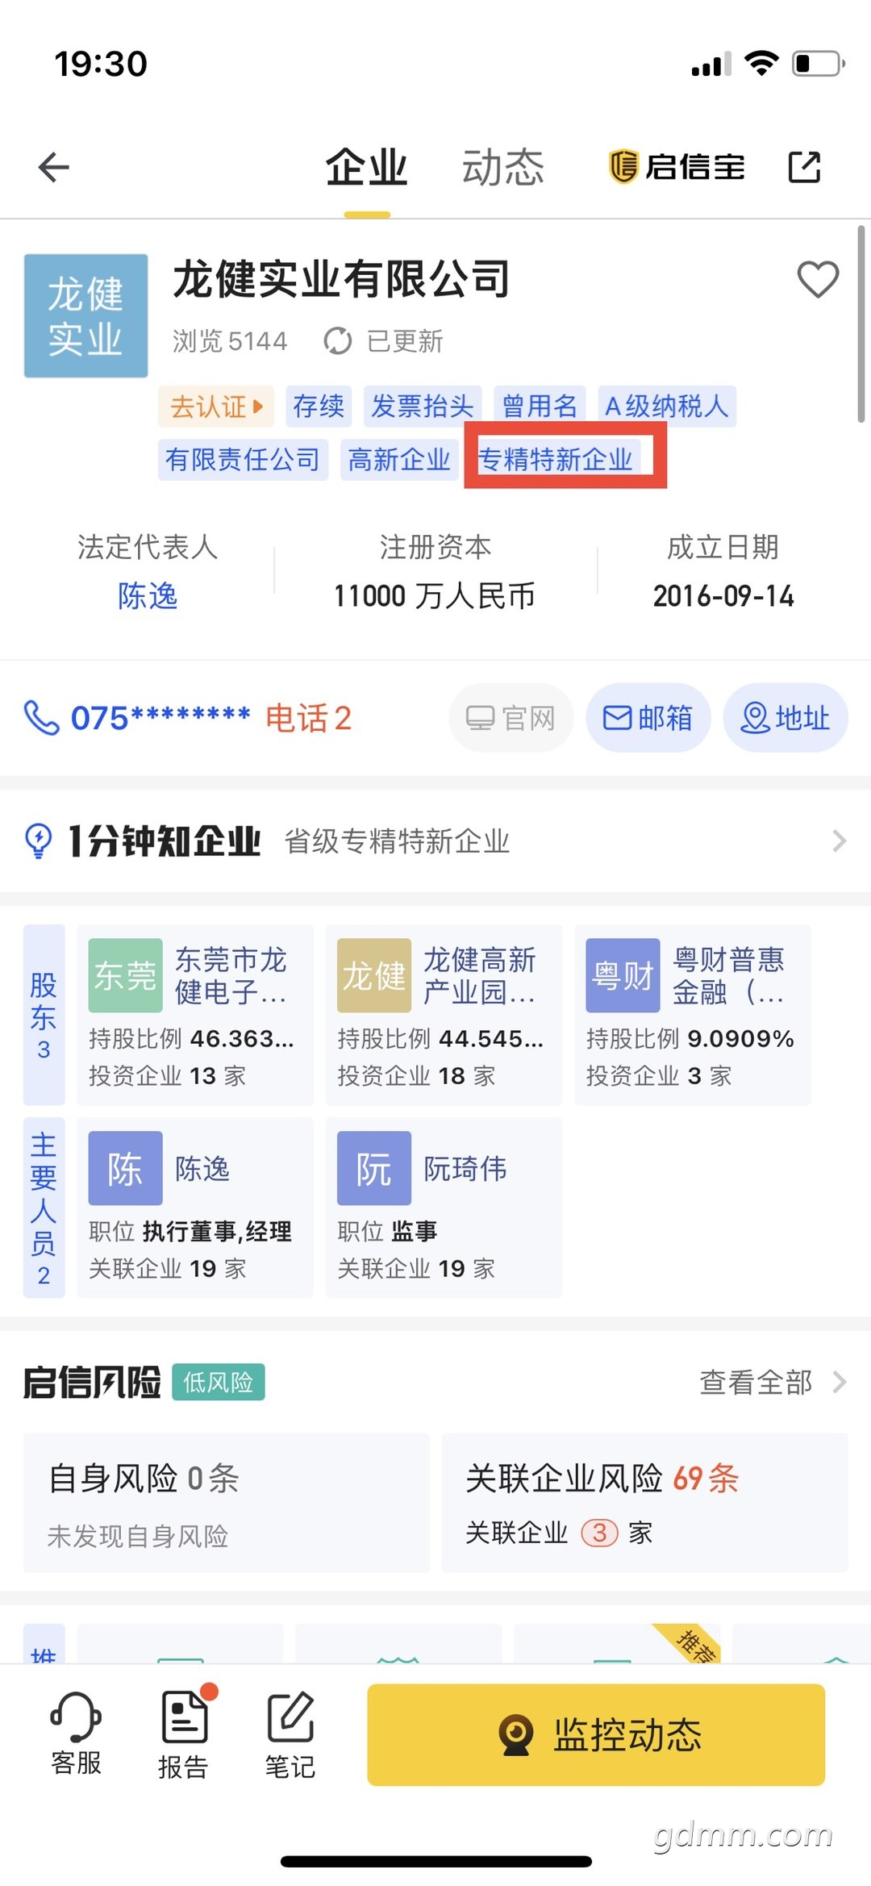Viewport: 871px width, 1886px height.
Task: Favorite the company with the heart icon
Action: [818, 279]
